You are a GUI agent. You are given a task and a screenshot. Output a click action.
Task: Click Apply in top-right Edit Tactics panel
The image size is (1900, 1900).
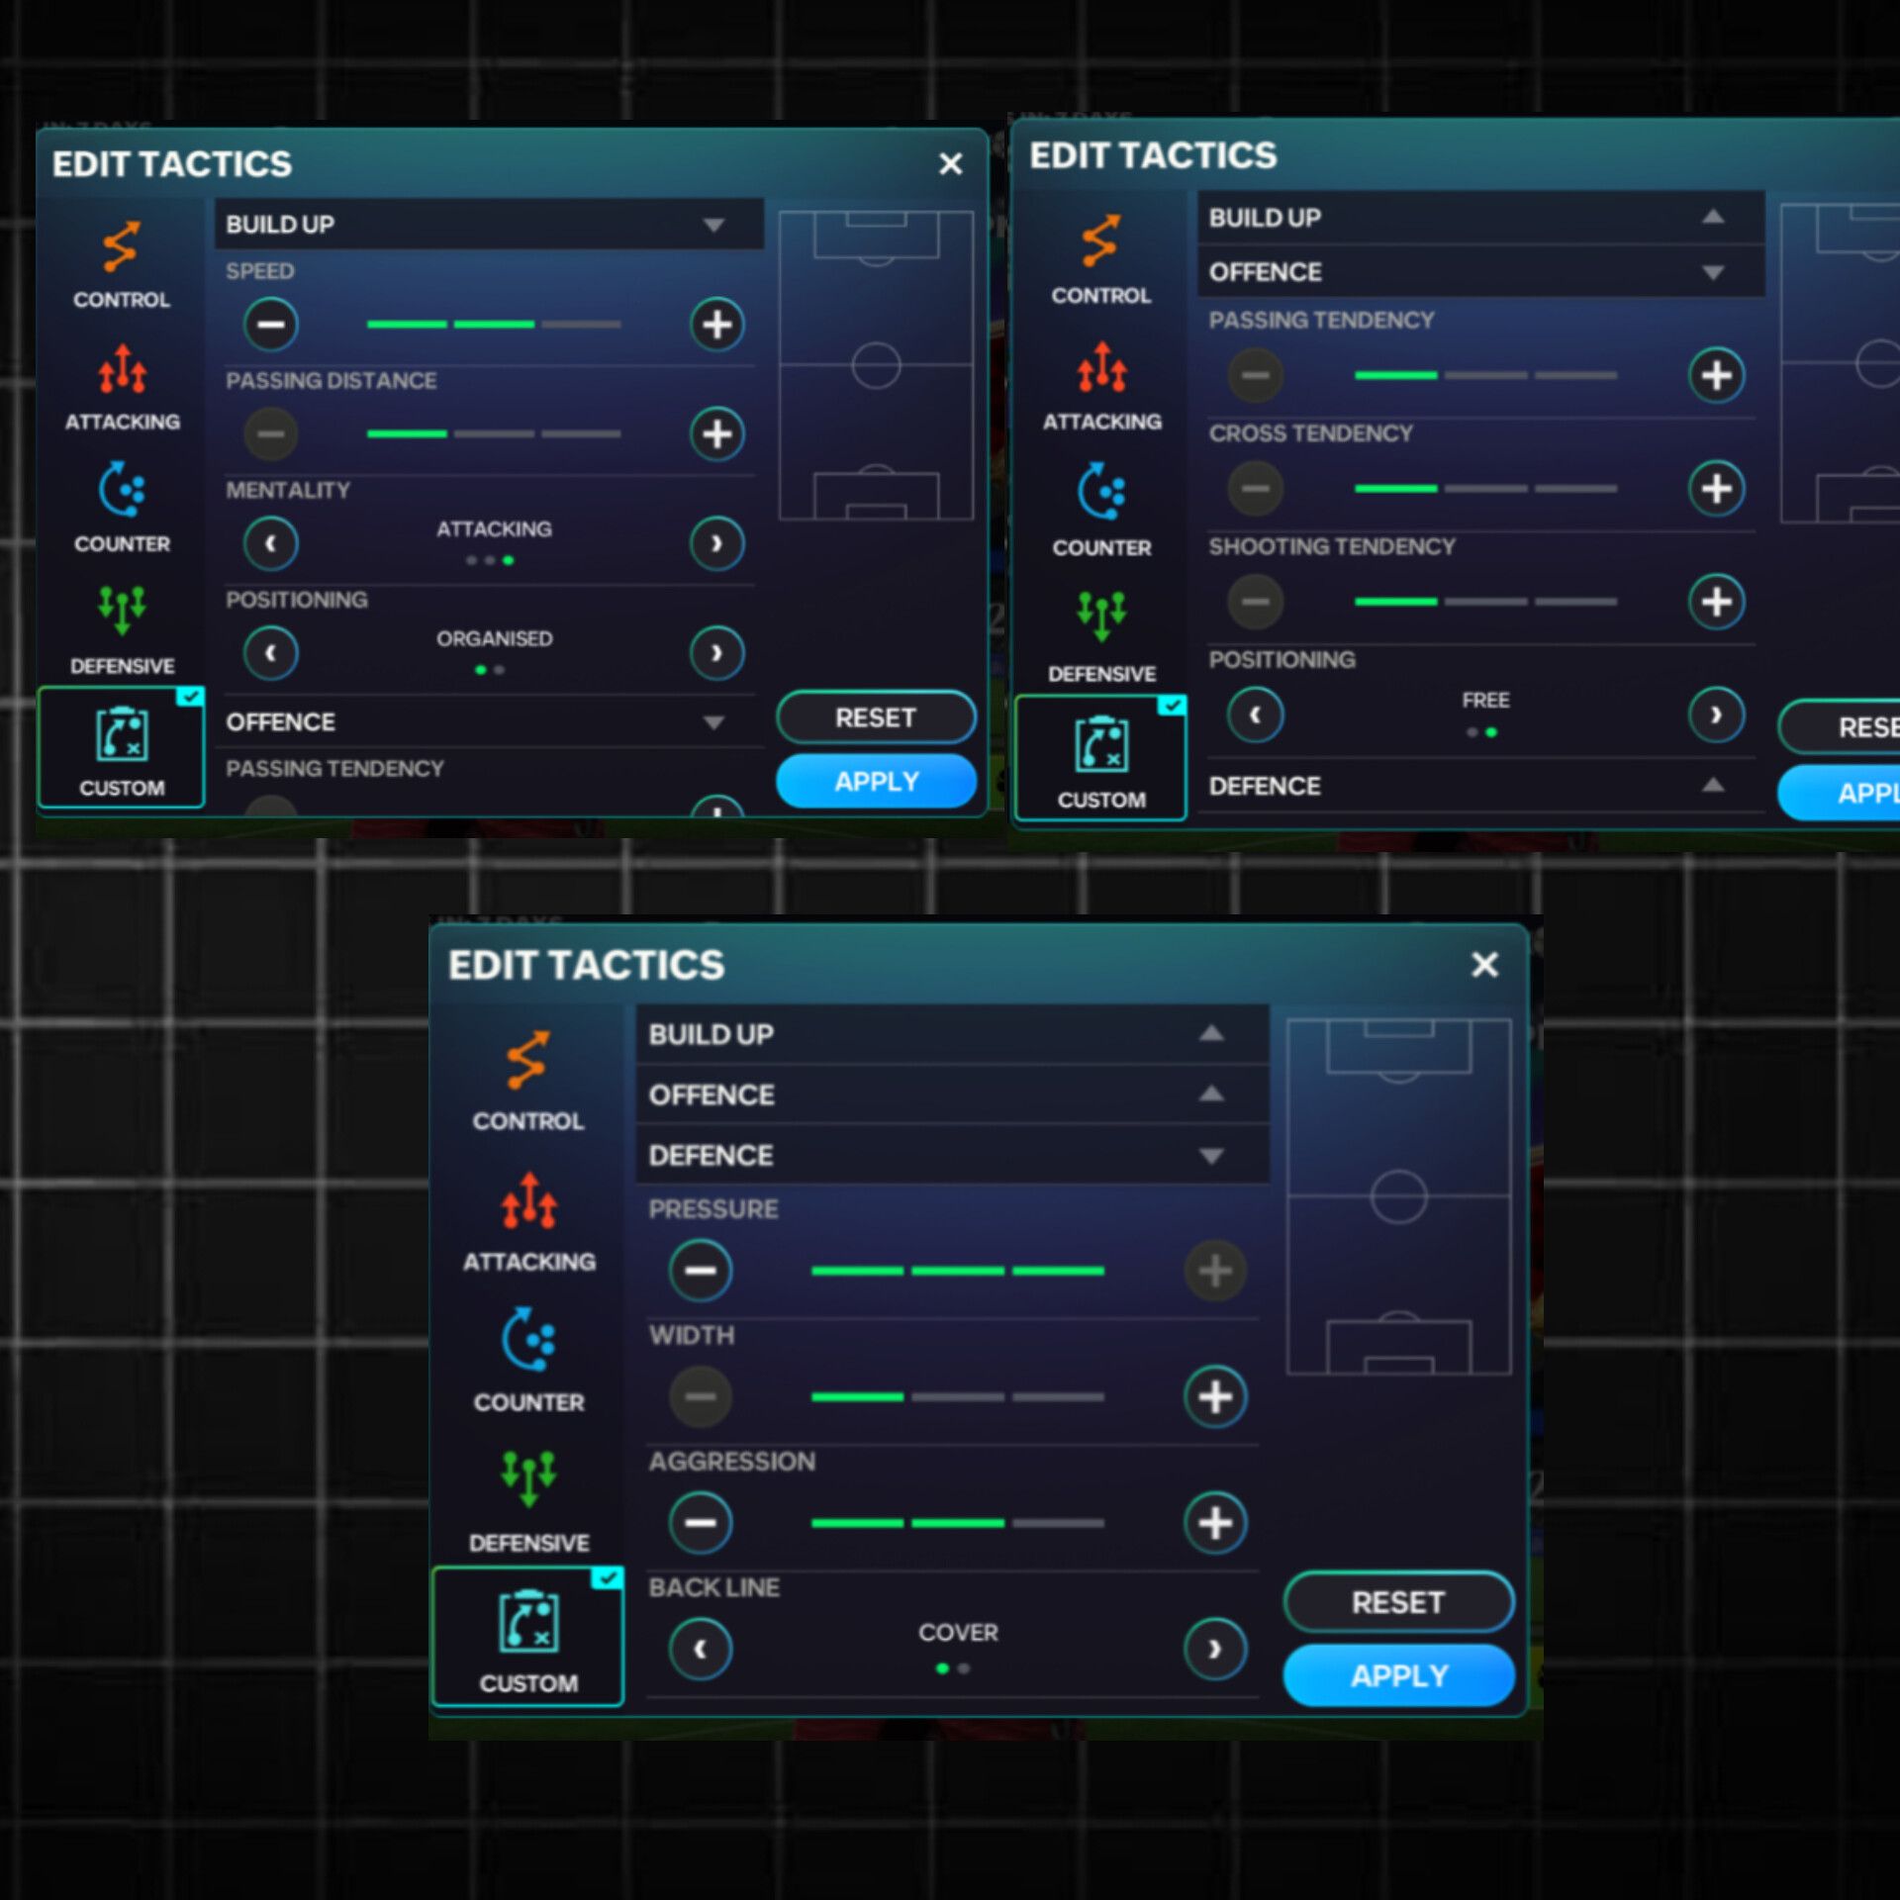pyautogui.click(x=1840, y=793)
